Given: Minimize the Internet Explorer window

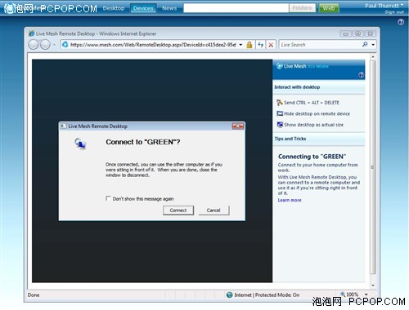Looking at the screenshot, I should tap(345, 33).
